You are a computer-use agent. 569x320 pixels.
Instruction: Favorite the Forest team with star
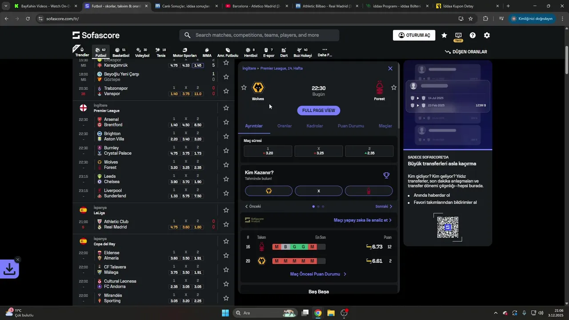click(x=394, y=88)
